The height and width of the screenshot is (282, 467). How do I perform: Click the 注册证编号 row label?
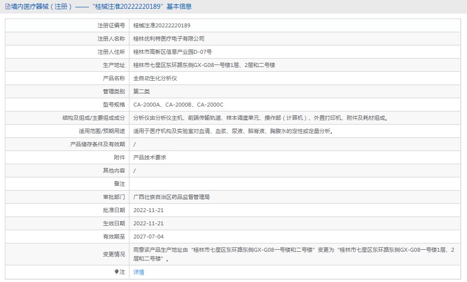(x=111, y=25)
